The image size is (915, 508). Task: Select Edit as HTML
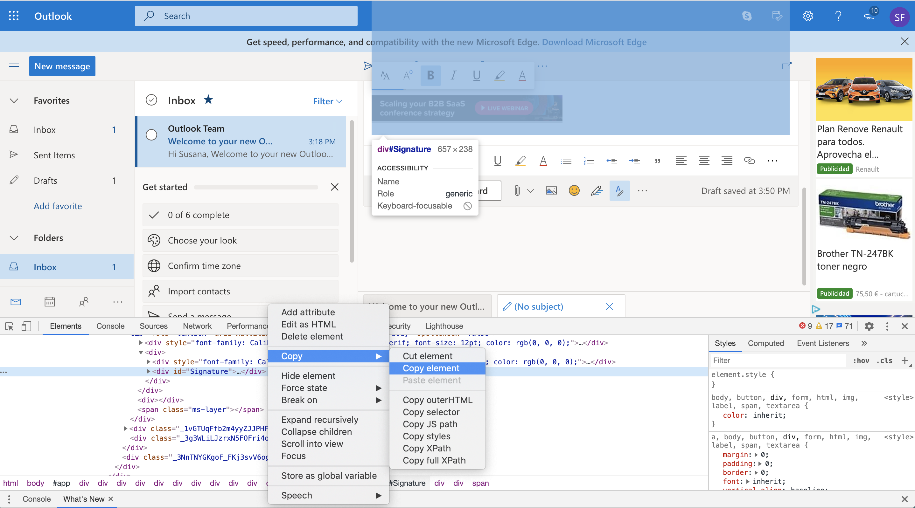329,325
